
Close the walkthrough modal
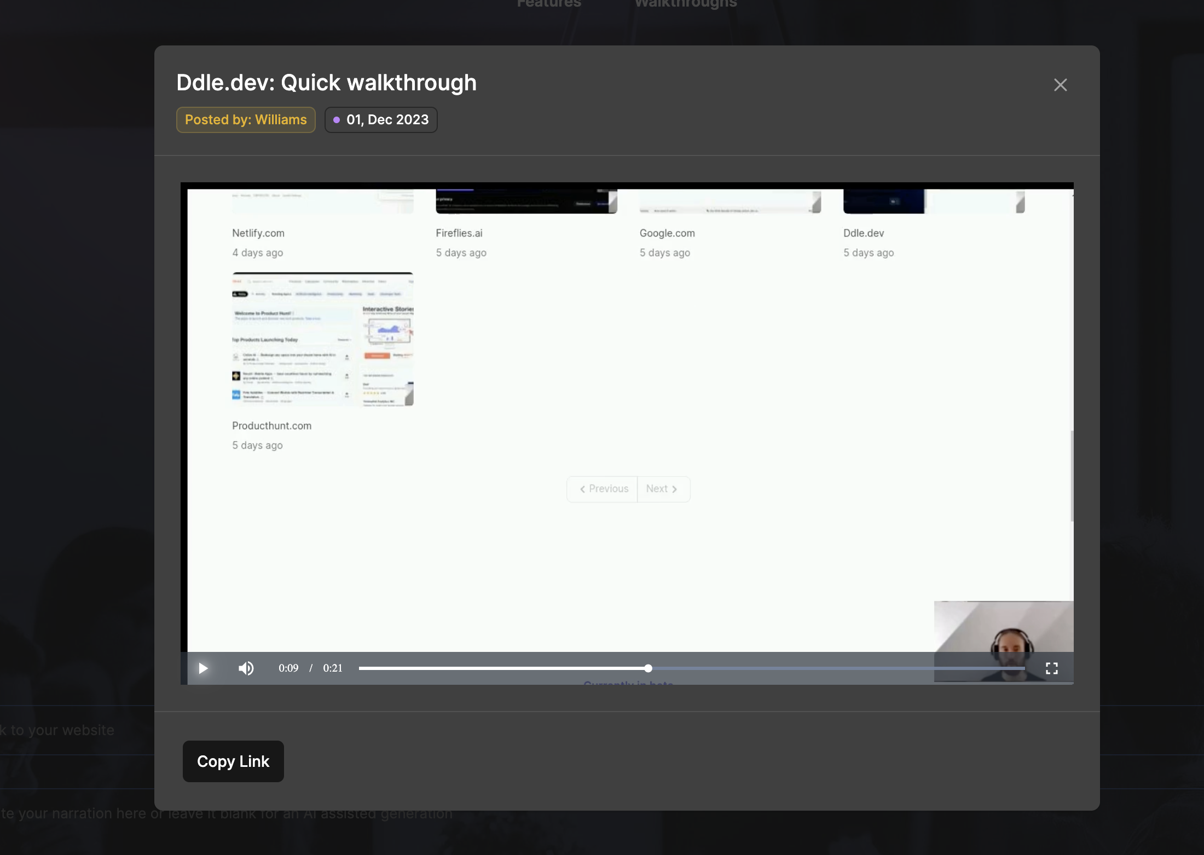(1060, 85)
